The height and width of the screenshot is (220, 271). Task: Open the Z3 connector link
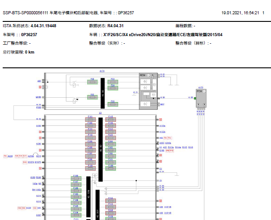[161, 181]
